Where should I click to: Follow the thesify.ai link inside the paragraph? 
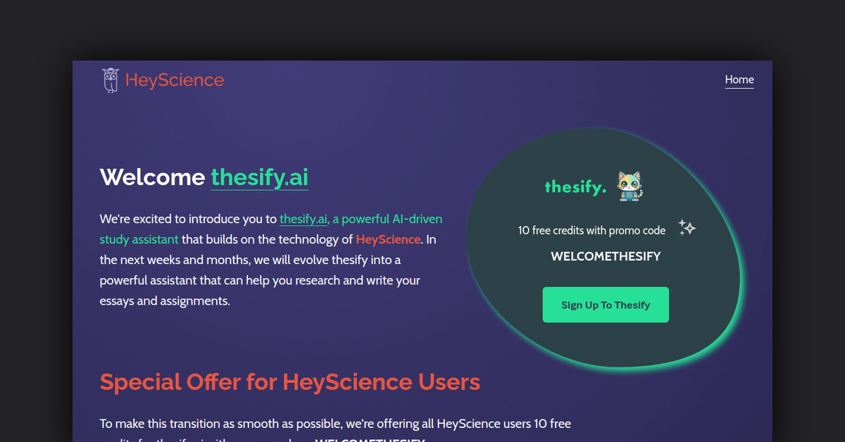tap(303, 219)
